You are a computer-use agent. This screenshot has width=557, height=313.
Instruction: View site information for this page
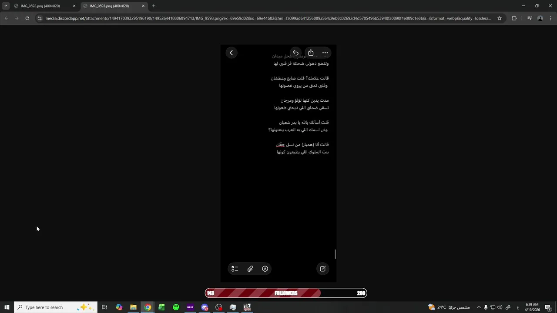40,18
